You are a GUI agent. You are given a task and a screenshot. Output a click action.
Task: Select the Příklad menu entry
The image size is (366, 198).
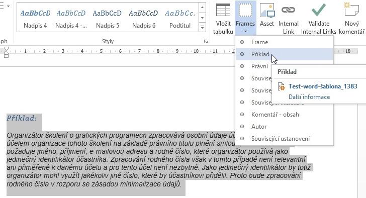(x=285, y=54)
